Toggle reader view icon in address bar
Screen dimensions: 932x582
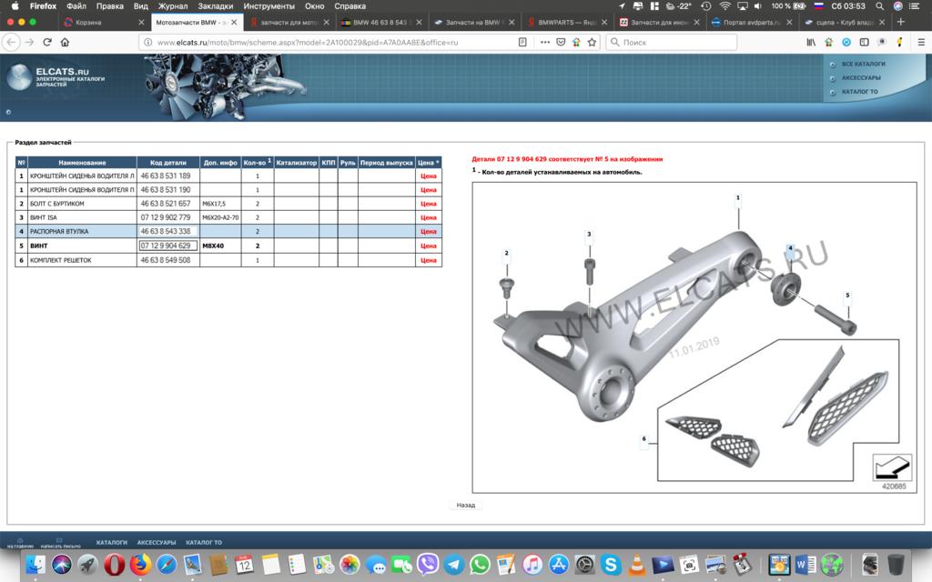pyautogui.click(x=522, y=42)
